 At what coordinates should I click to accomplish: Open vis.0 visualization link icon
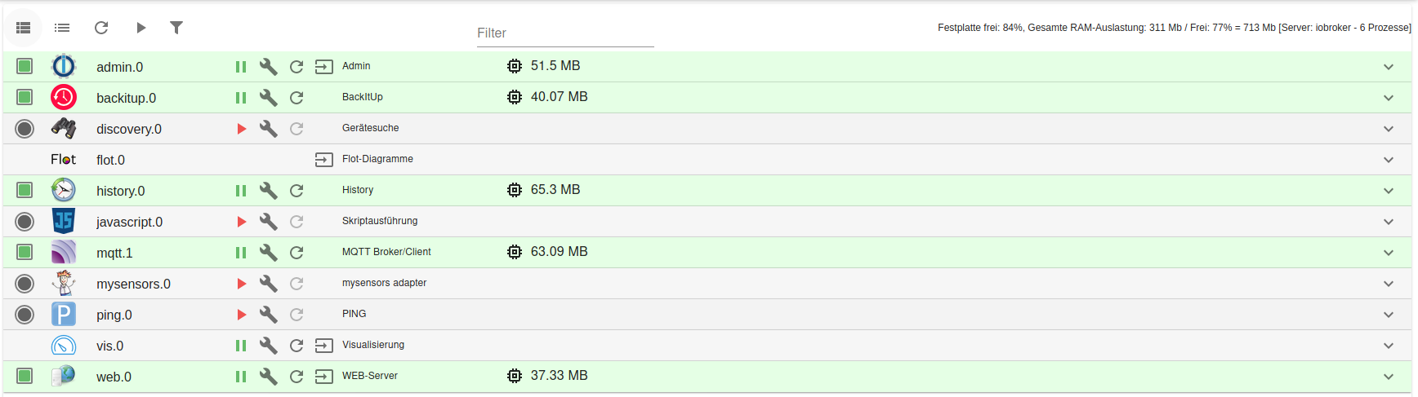(x=324, y=346)
